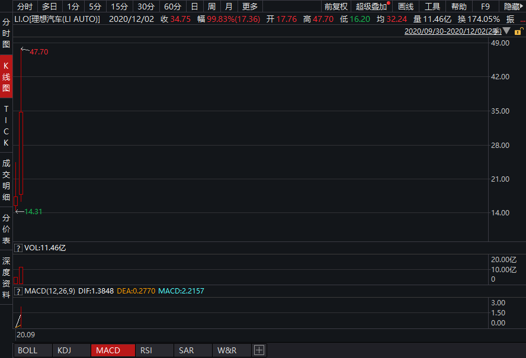Open the VOL indicator help icon
Image resolution: width=526 pixels, height=358 pixels.
(x=18, y=248)
